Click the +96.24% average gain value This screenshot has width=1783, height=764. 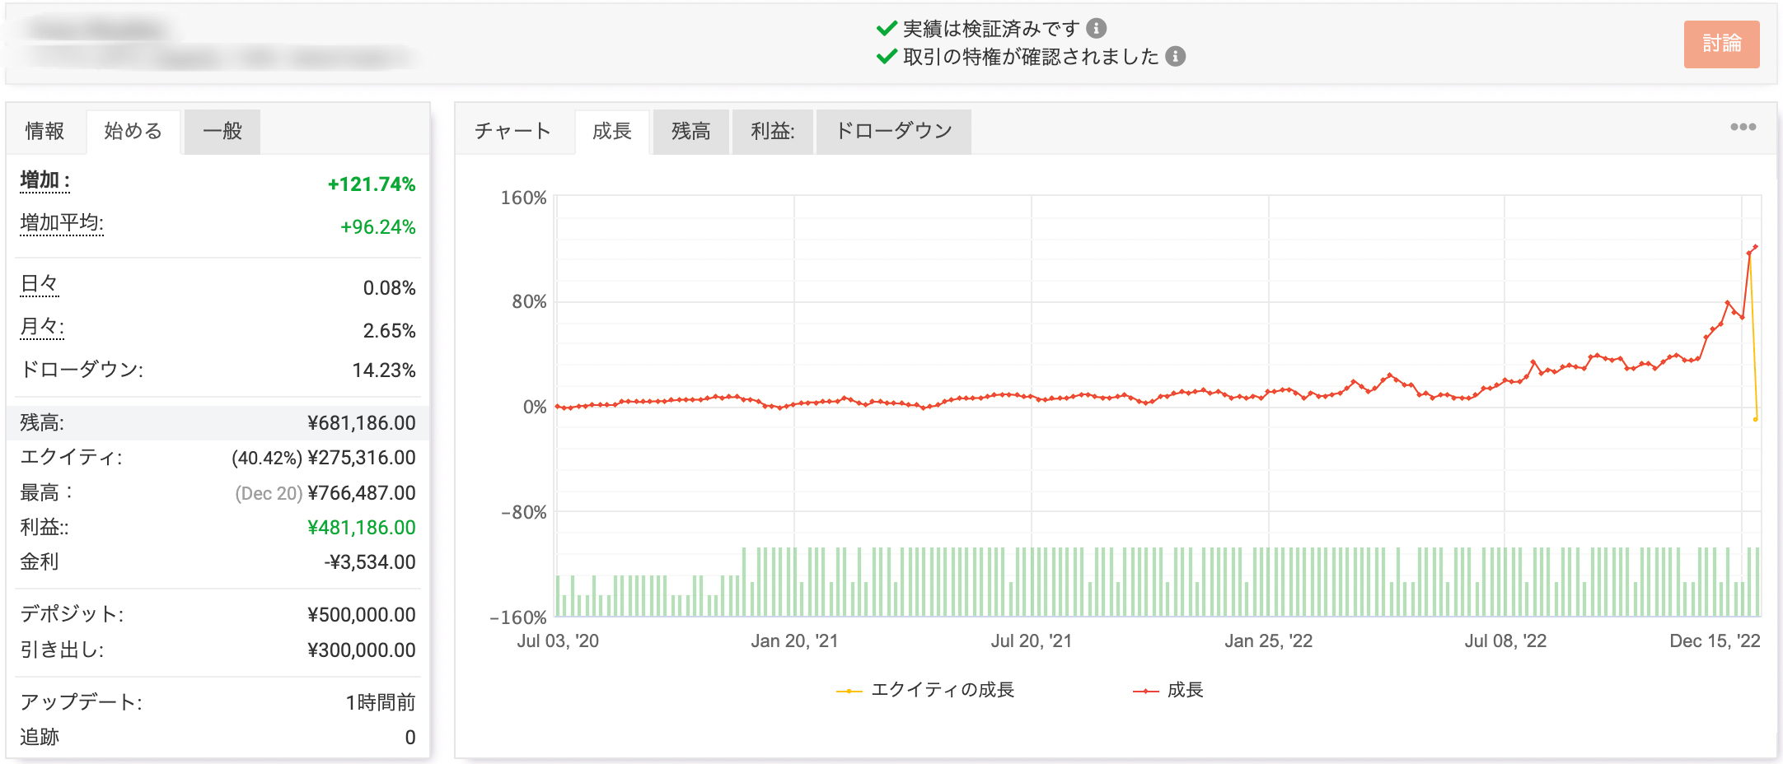[x=378, y=227]
